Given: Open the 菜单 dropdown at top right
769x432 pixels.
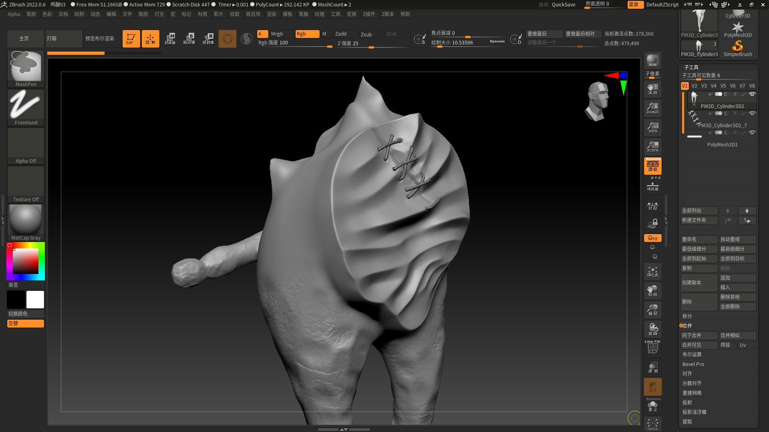Looking at the screenshot, I should pos(635,5).
